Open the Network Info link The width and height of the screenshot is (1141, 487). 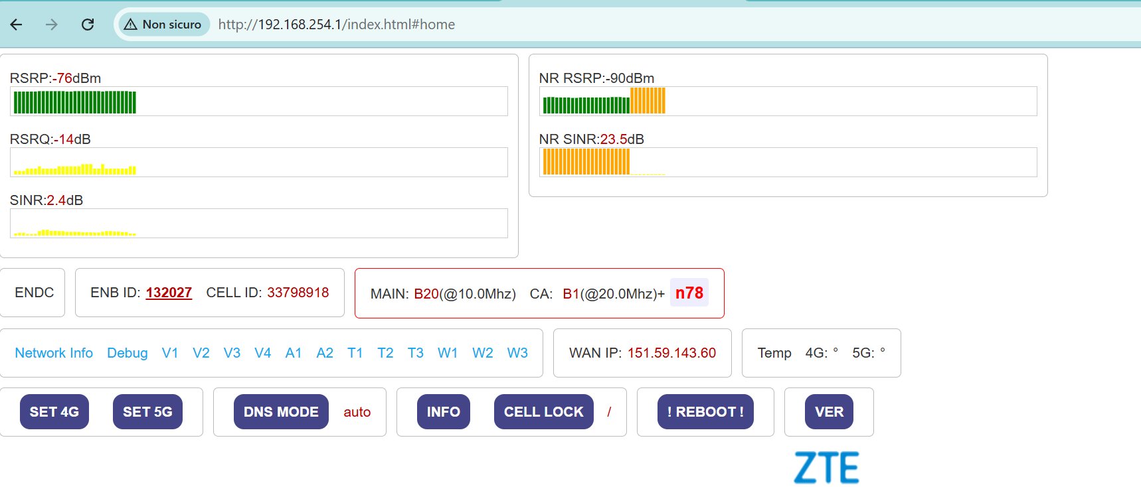point(54,353)
